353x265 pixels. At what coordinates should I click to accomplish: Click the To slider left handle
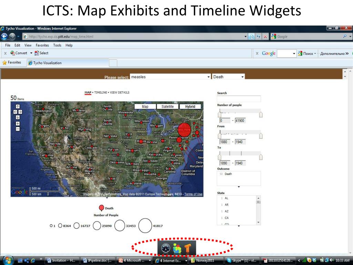point(220,157)
